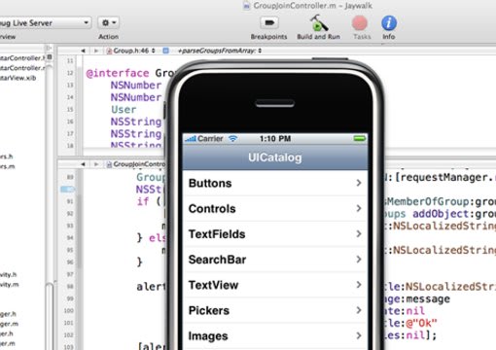Viewport: 496px width, 350px height.
Task: Click chevron on SearchBar row
Action: (359, 260)
